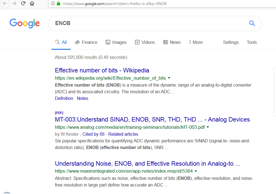276x194 pixels.
Task: Open the Cited by 88 link
Action: (94, 134)
